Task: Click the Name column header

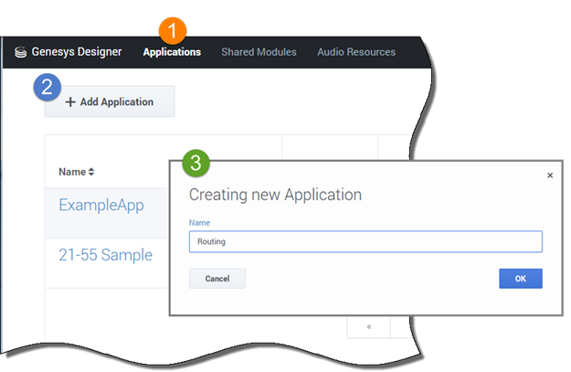Action: 71,172
